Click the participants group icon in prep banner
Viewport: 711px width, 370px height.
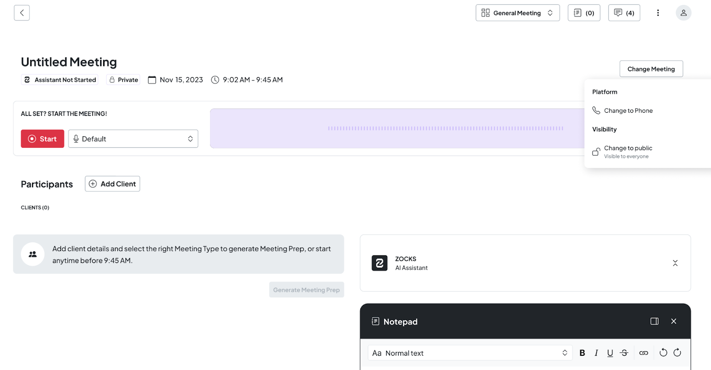click(33, 255)
